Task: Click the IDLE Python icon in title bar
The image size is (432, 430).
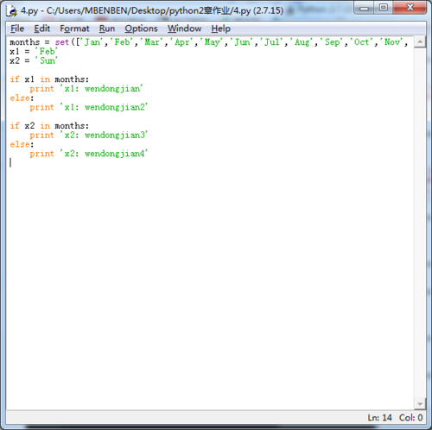Action: 12,10
